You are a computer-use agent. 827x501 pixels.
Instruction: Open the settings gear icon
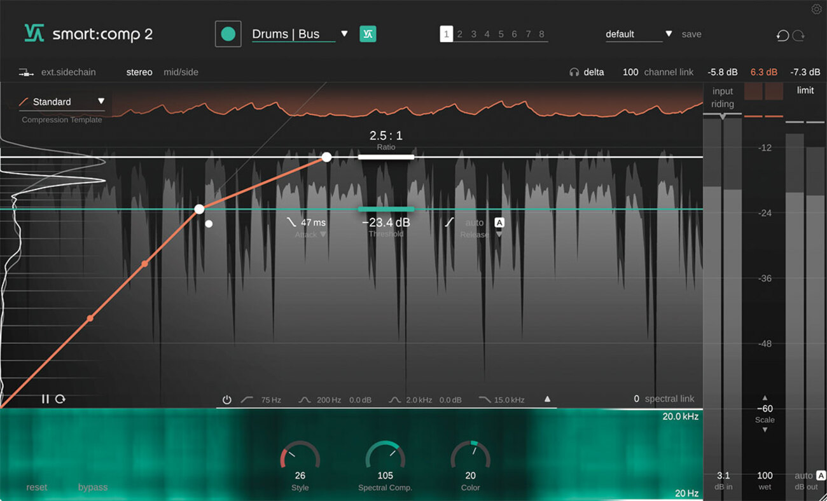pos(817,9)
